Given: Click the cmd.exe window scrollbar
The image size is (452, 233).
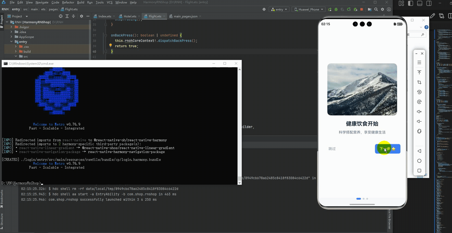Looking at the screenshot, I should coord(240,126).
